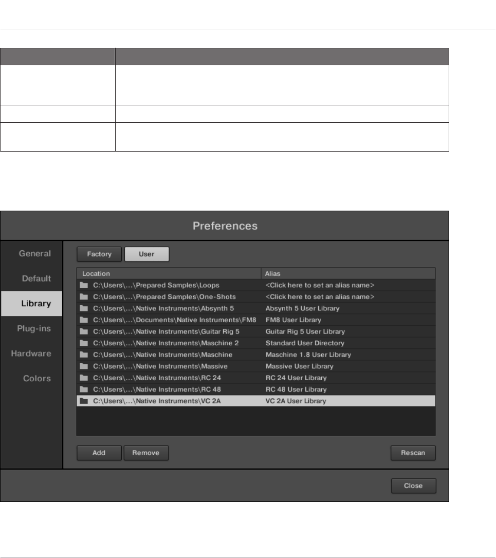Click folder icon for Prepared Samples\One-Shots
496x558 pixels.
point(84,296)
